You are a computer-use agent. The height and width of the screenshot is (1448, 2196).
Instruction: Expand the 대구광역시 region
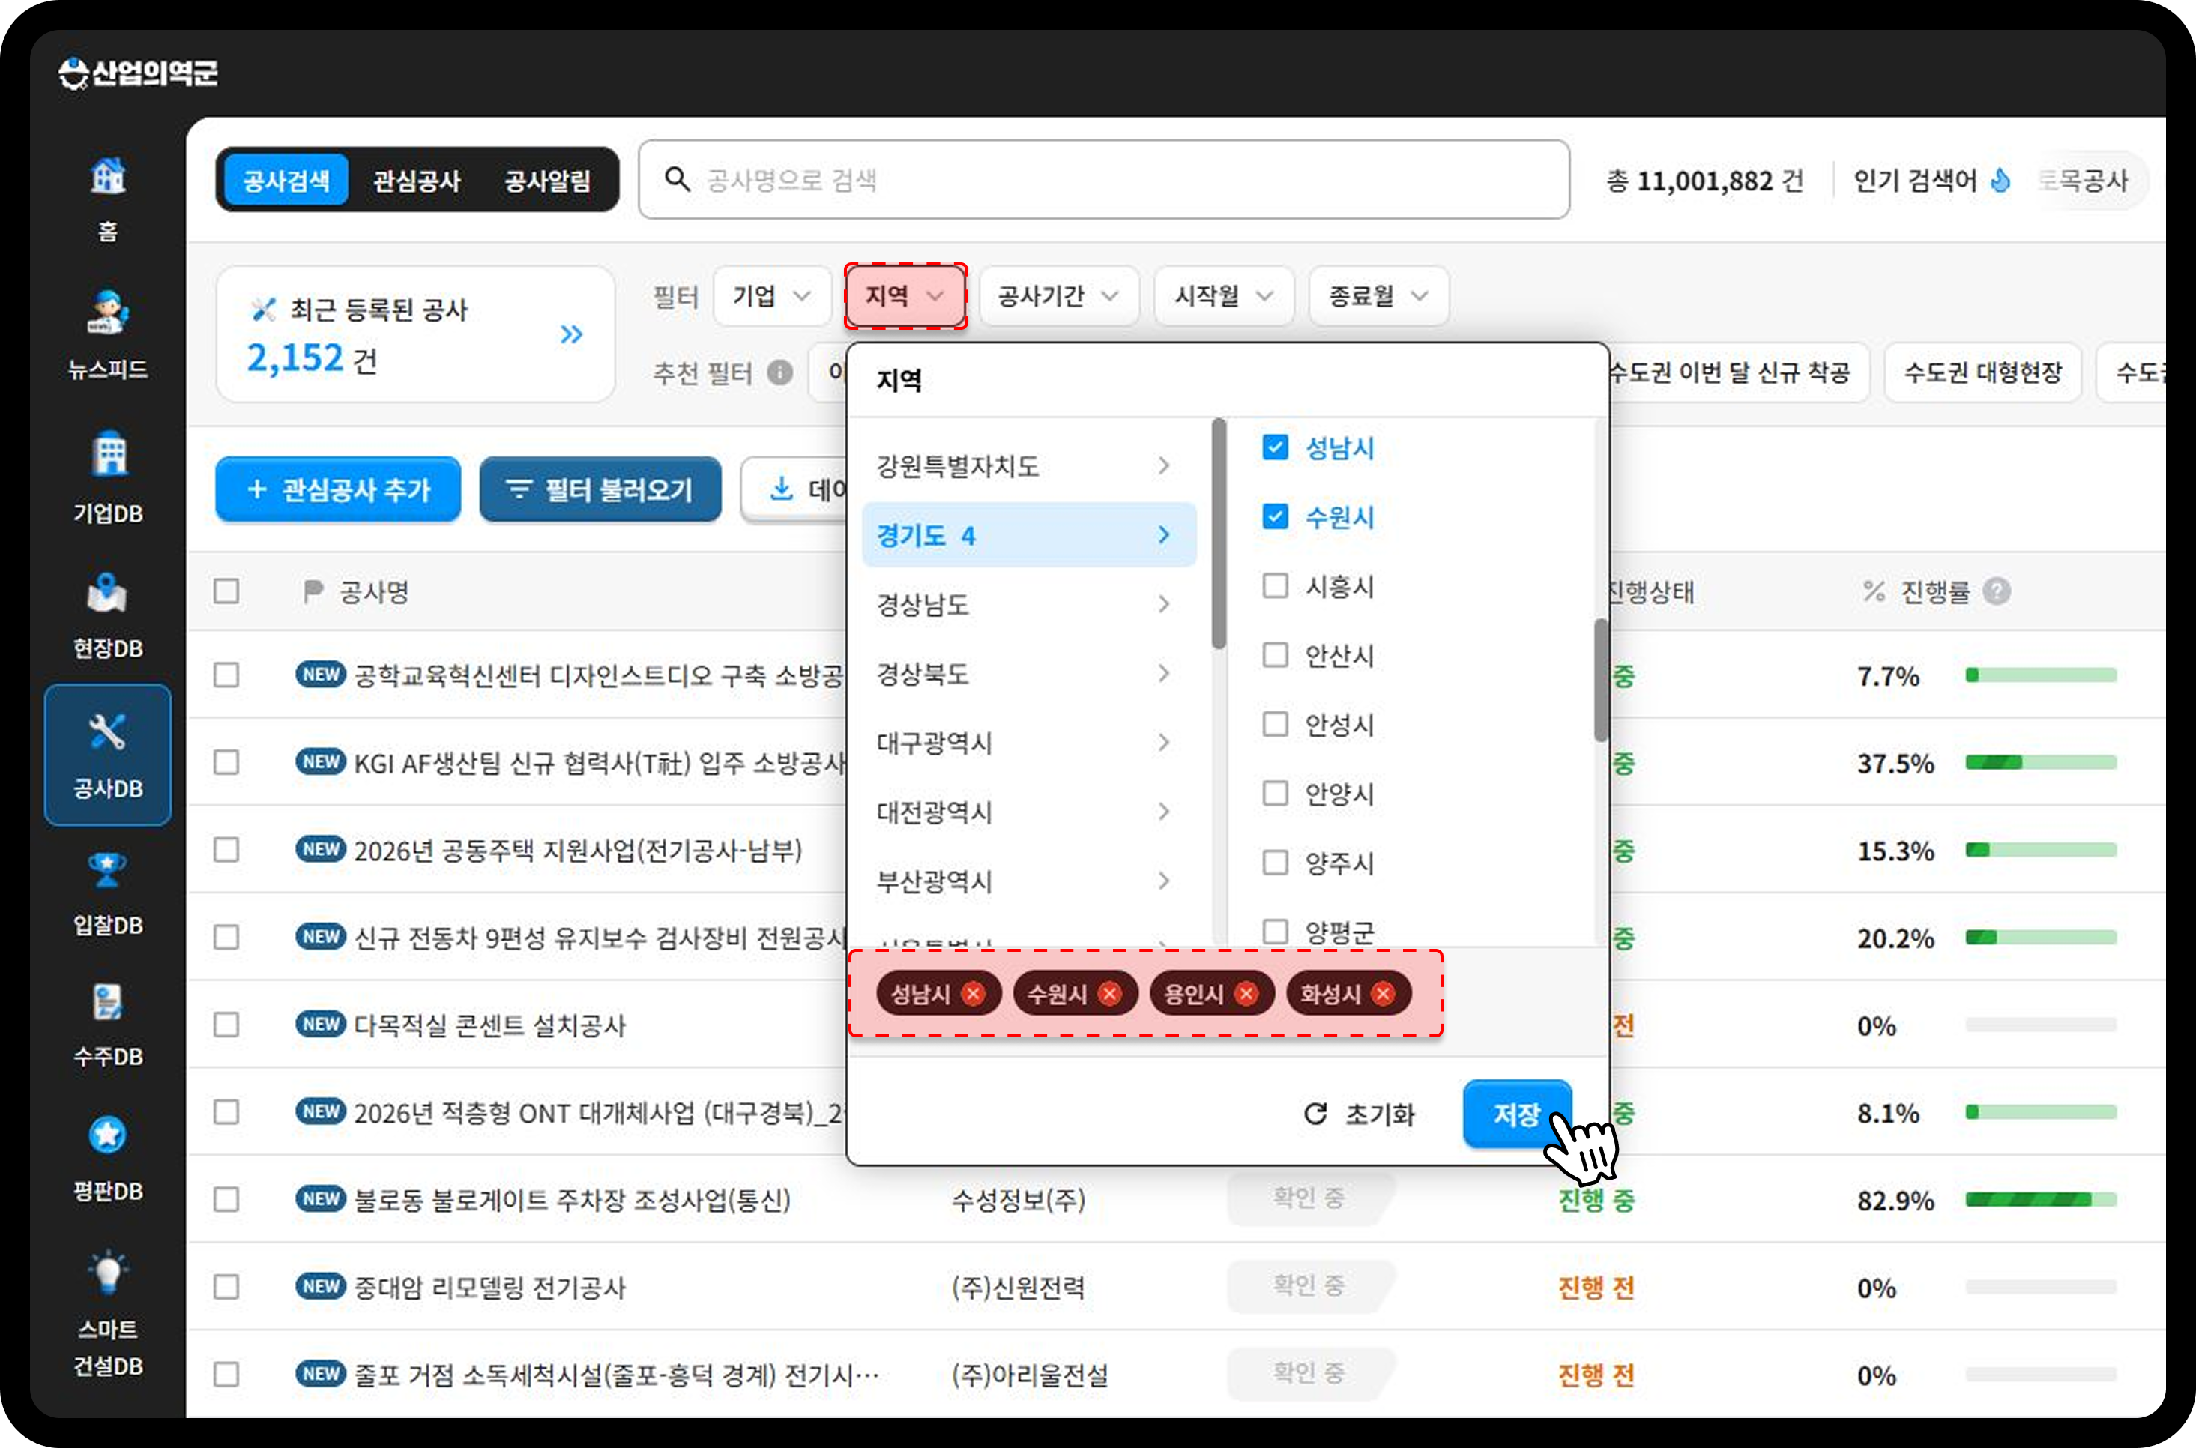point(1028,743)
